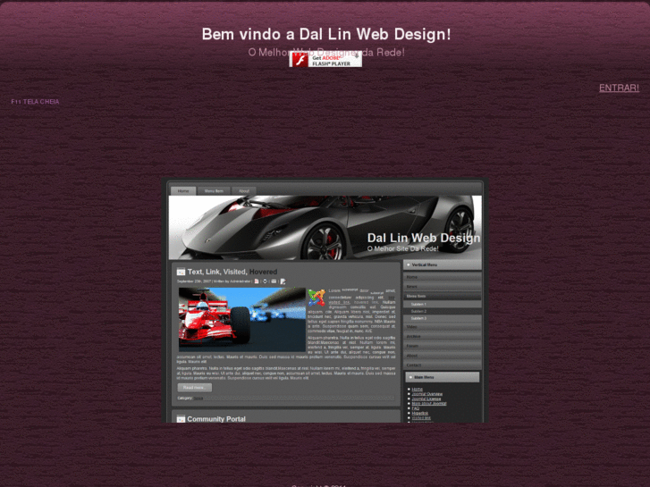Open the website template preview thumbnail
This screenshot has height=487, width=650.
(x=325, y=300)
